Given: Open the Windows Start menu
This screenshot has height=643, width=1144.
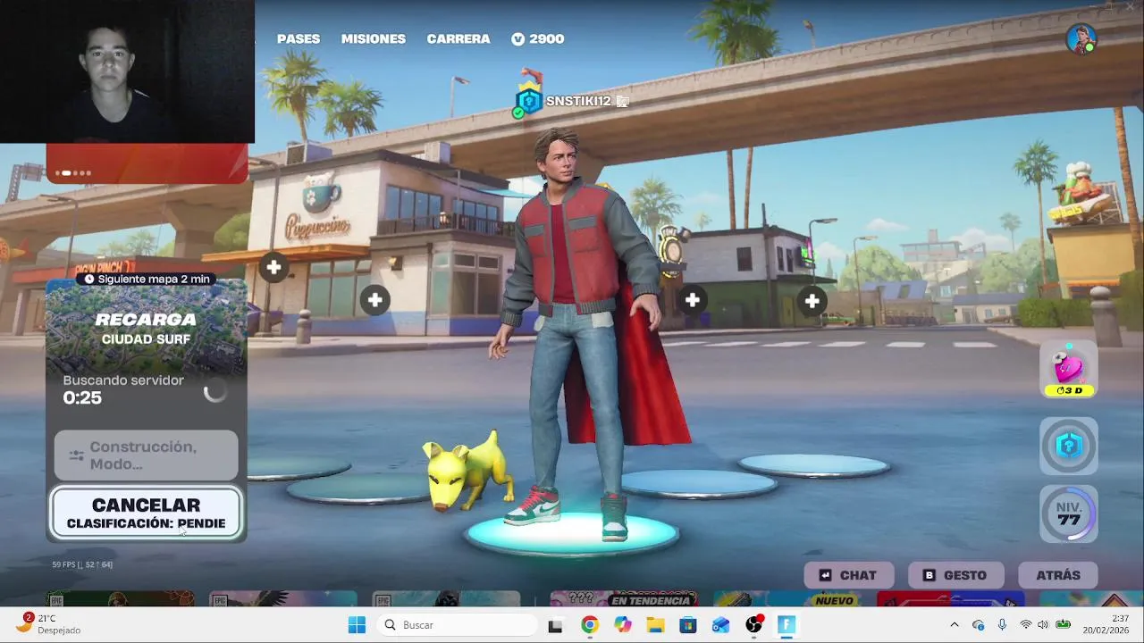Looking at the screenshot, I should 357,625.
